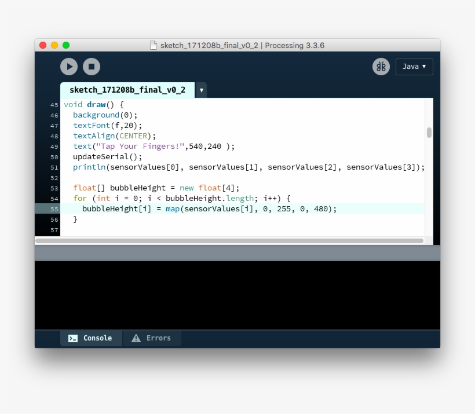
Task: Click the Console panel icon
Action: point(72,338)
